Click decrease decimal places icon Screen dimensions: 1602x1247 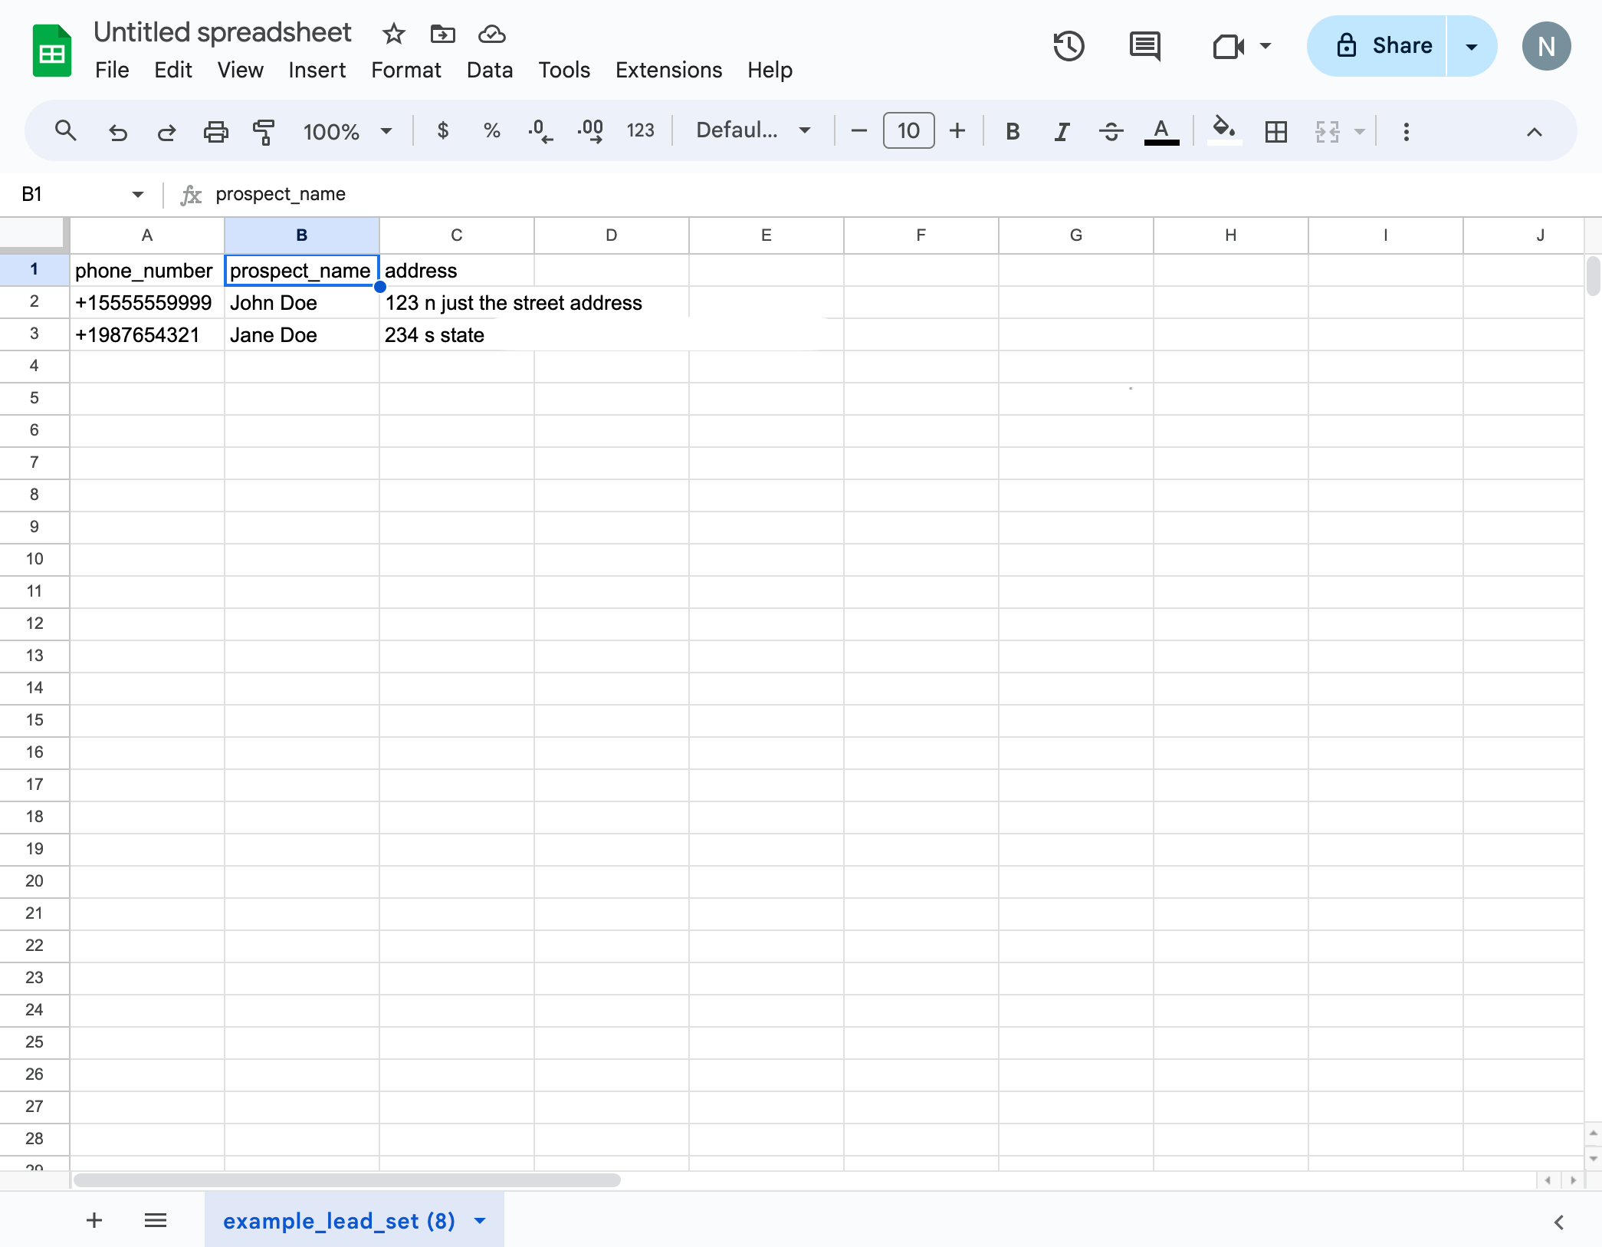coord(540,131)
